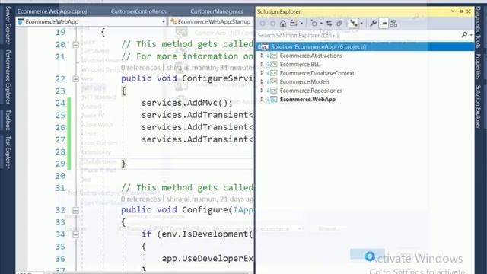Switch to CustomerManager.cs tab

216,11
